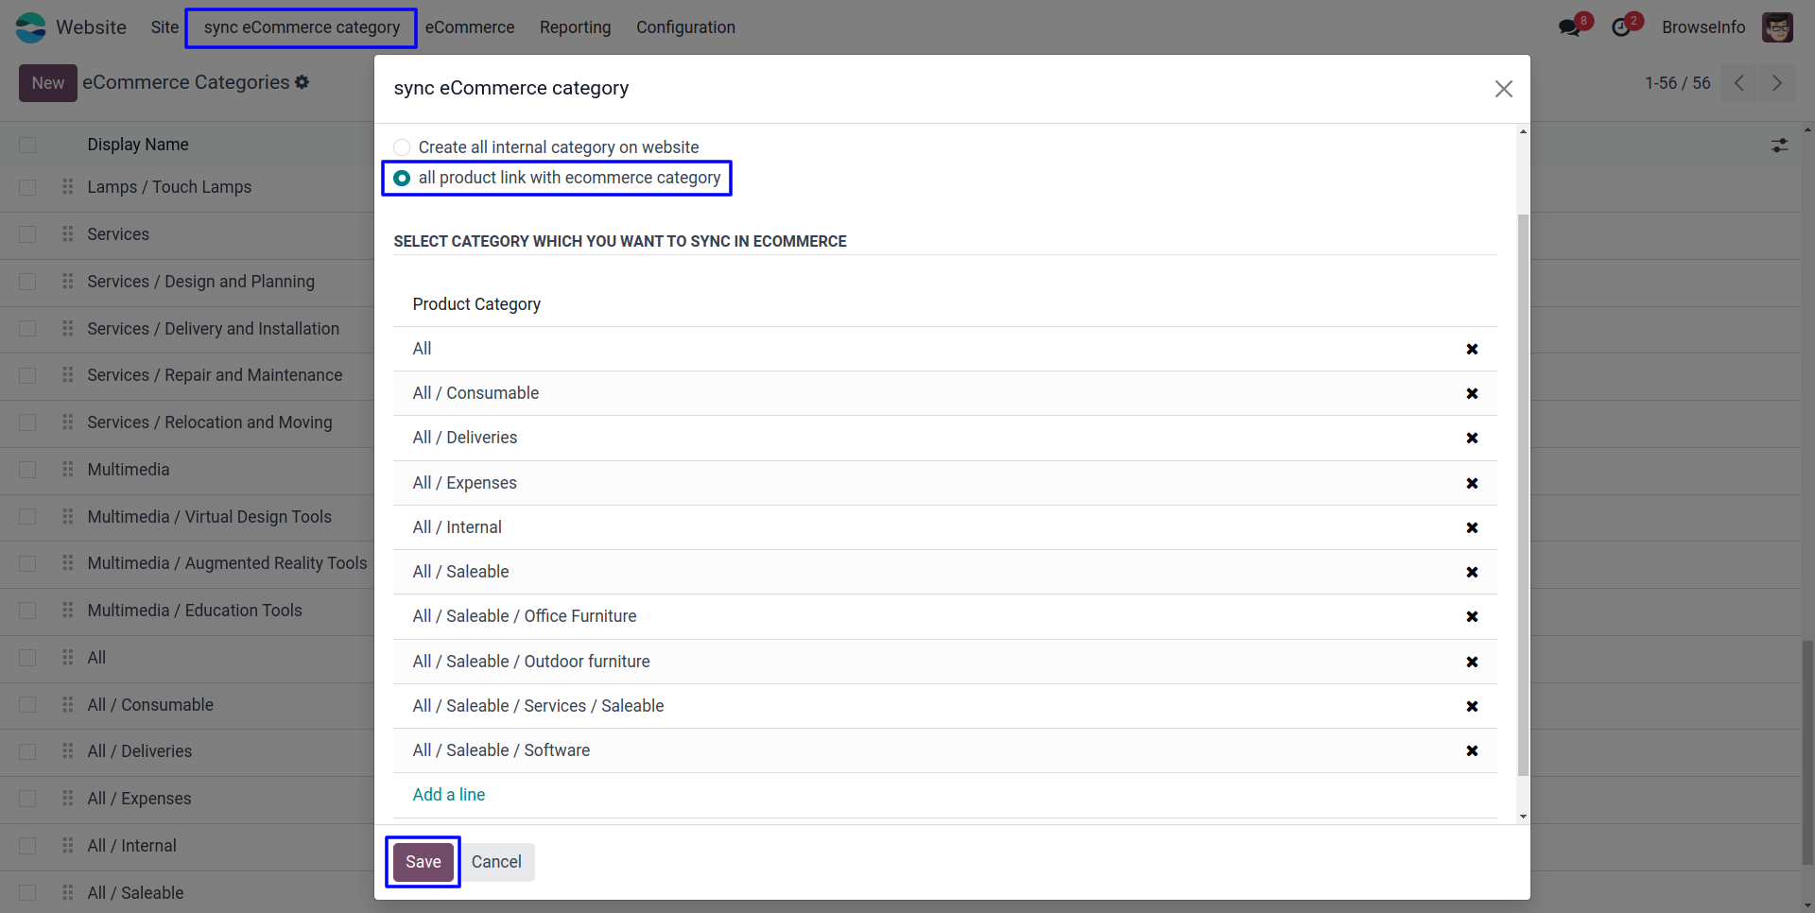Open the Reporting menu
1815x913 pixels.
(575, 27)
